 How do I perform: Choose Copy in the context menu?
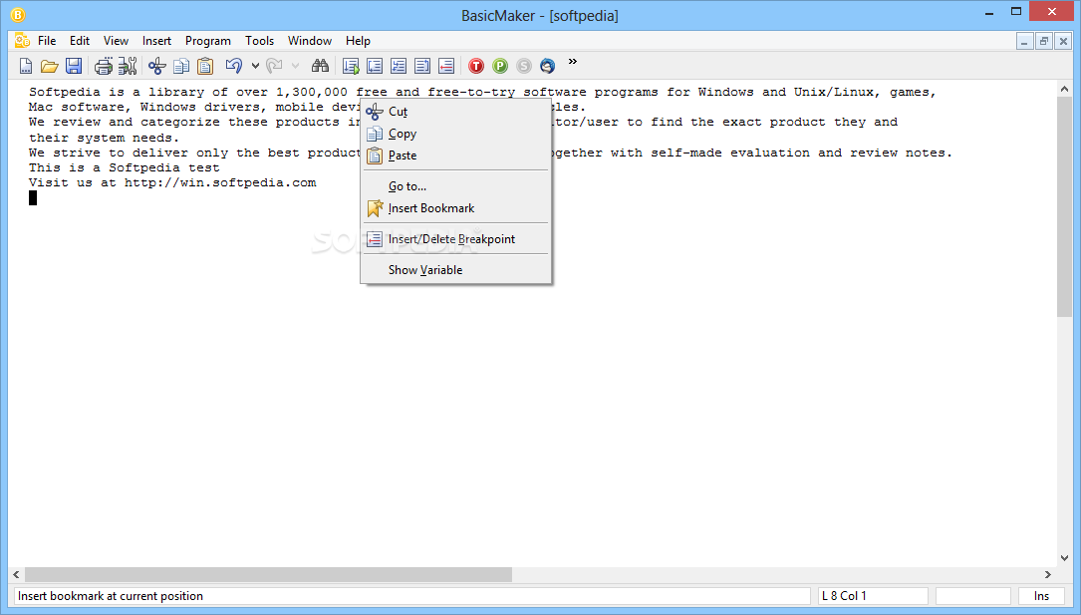click(x=455, y=133)
